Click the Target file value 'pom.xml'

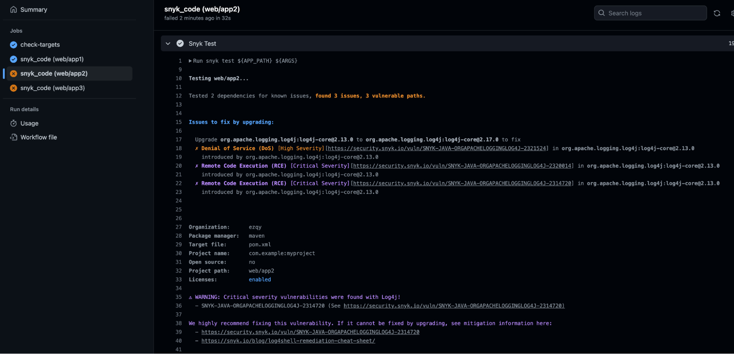260,245
